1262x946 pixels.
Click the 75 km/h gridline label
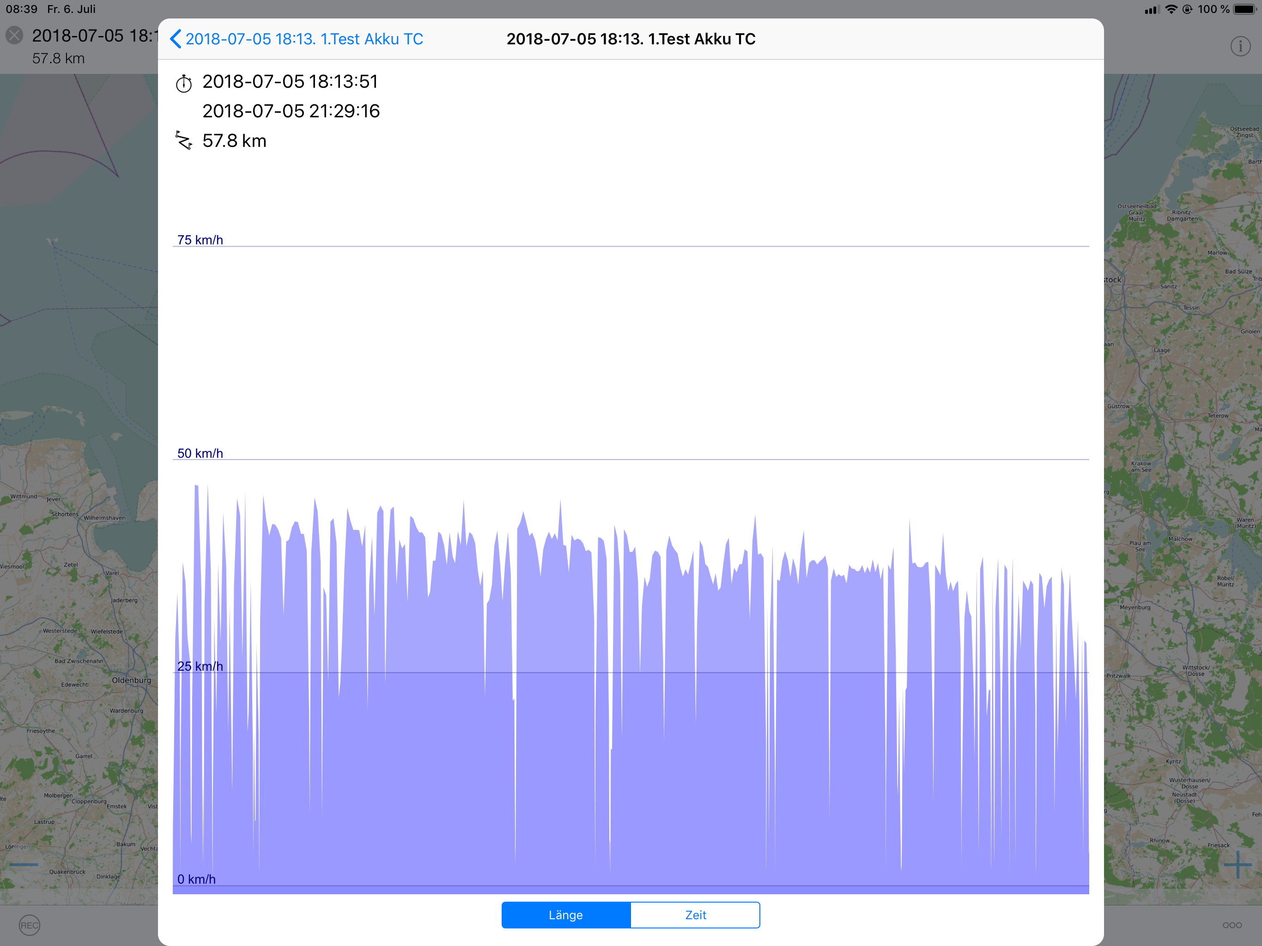(200, 240)
